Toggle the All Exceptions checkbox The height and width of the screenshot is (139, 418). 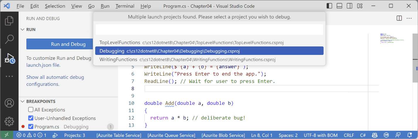point(31,110)
